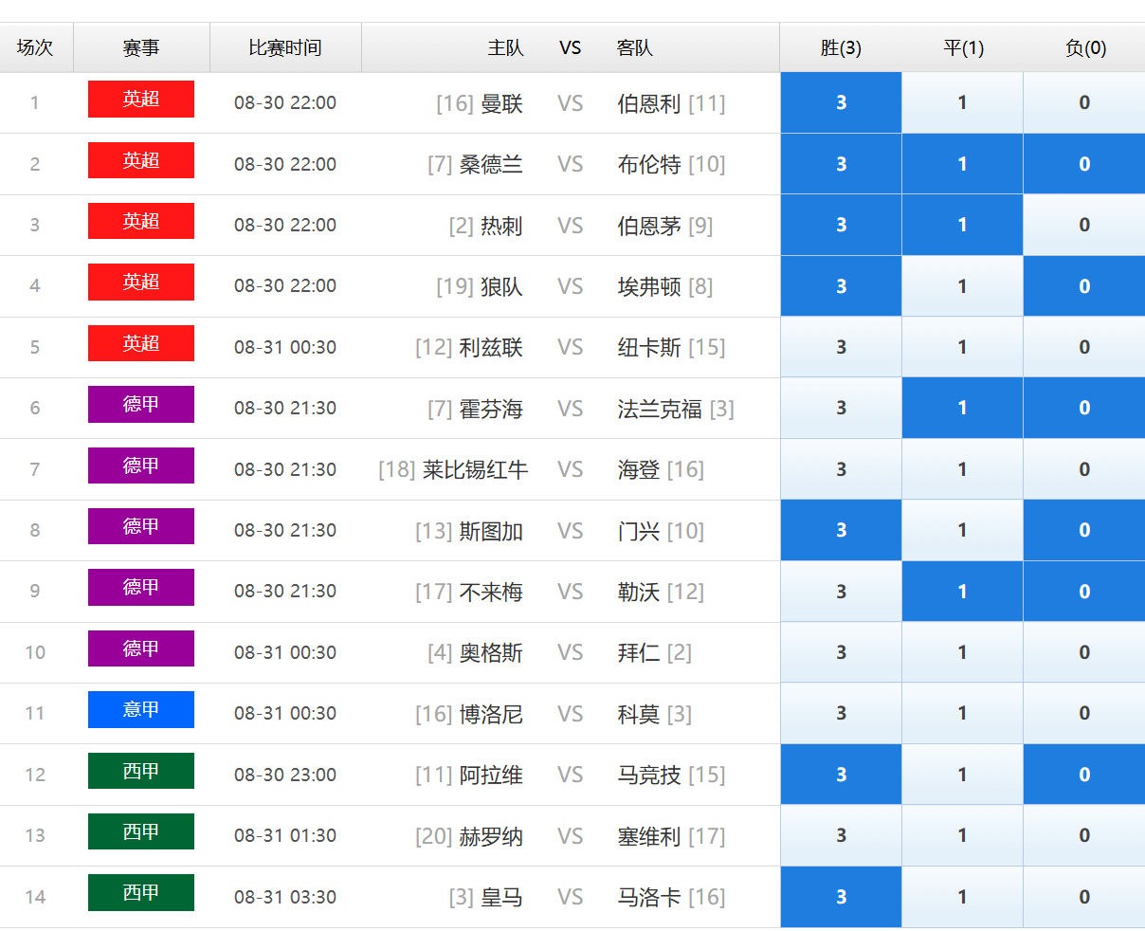Click the 平(1) column header

pyautogui.click(x=963, y=47)
